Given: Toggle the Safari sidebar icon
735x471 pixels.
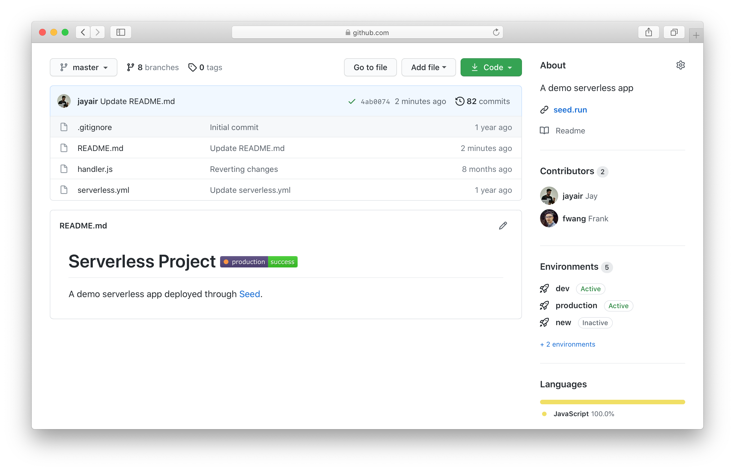Looking at the screenshot, I should coord(121,33).
